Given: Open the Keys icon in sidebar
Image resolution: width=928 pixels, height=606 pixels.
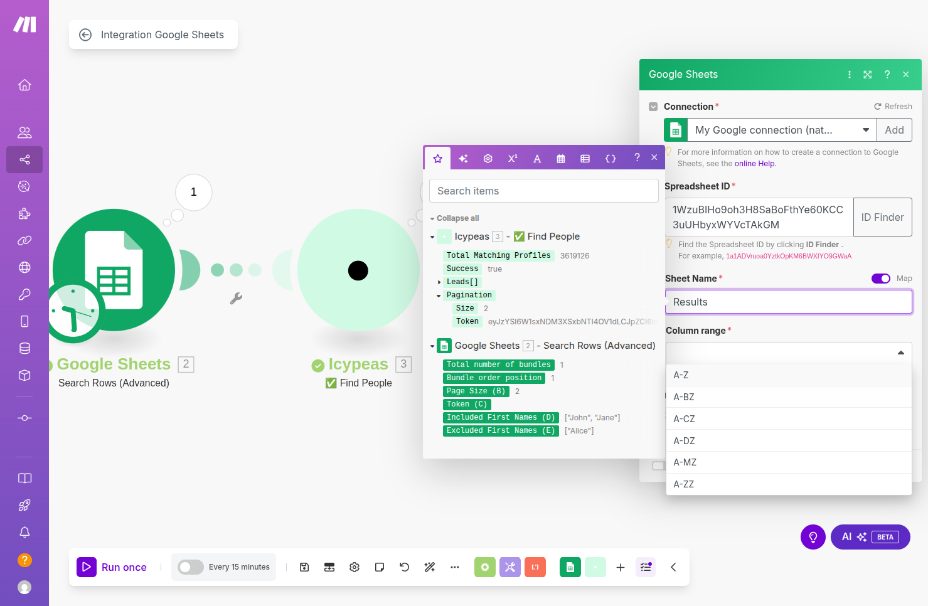Looking at the screenshot, I should coord(24,294).
